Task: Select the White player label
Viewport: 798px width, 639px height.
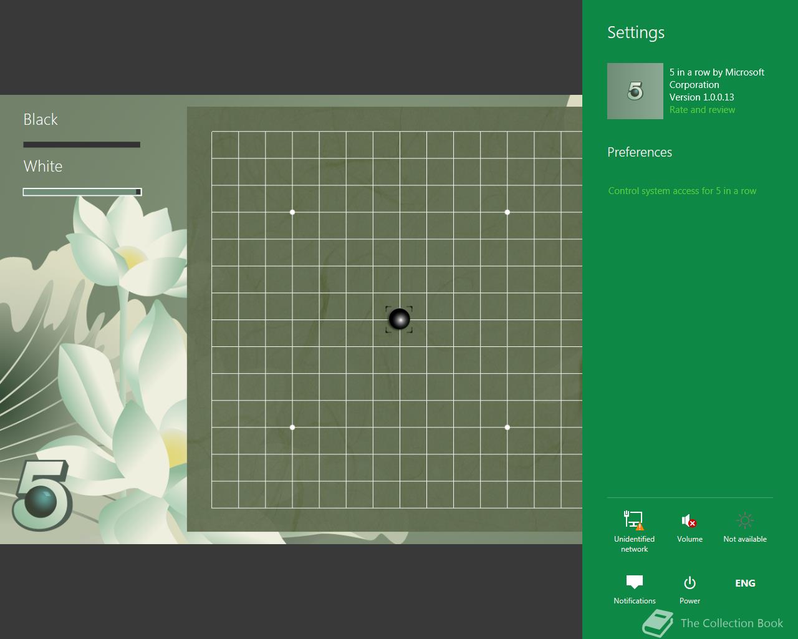Action: tap(43, 166)
